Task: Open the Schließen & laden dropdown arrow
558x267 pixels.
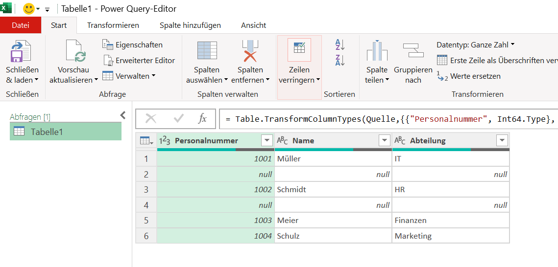Action: pos(36,80)
